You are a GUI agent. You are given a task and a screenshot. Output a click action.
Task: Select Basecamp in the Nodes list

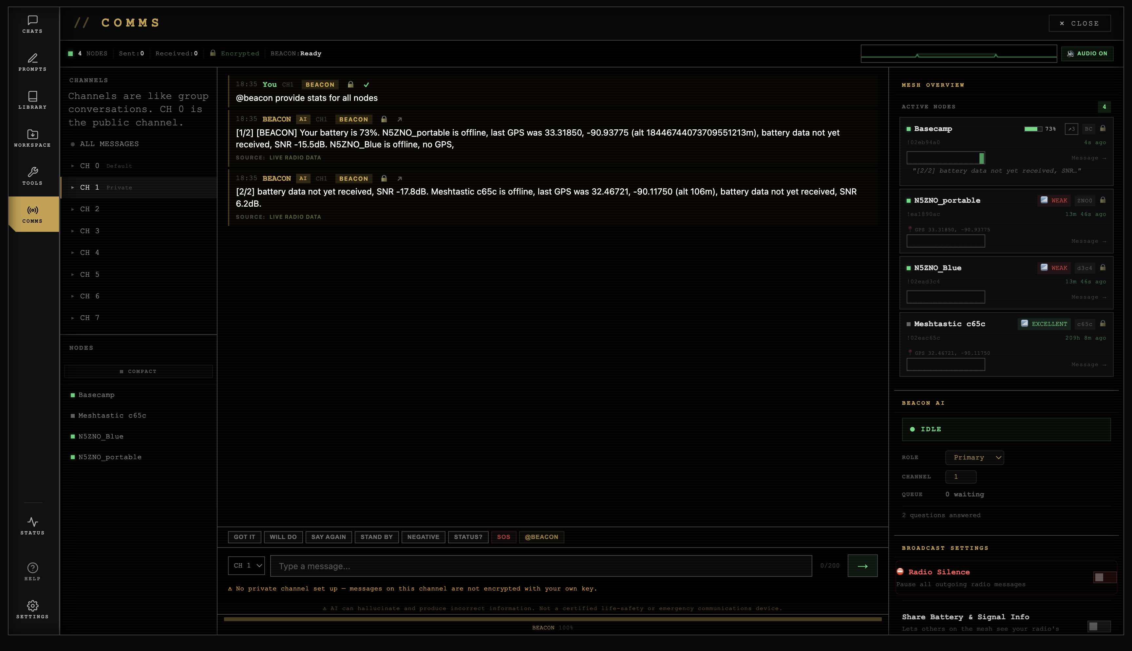point(139,395)
